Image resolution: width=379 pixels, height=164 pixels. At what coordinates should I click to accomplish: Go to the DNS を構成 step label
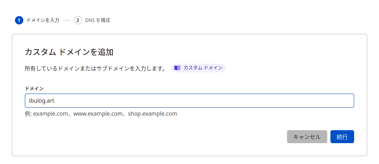point(98,20)
